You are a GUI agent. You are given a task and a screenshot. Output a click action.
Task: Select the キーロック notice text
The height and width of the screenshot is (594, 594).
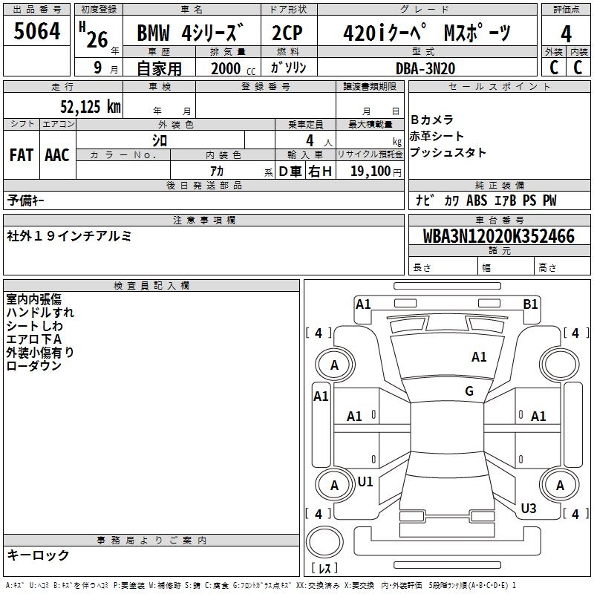coord(38,555)
